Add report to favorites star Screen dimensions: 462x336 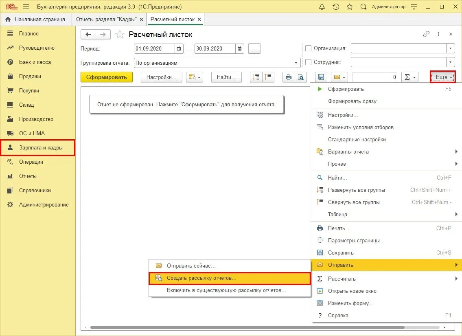tap(120, 35)
